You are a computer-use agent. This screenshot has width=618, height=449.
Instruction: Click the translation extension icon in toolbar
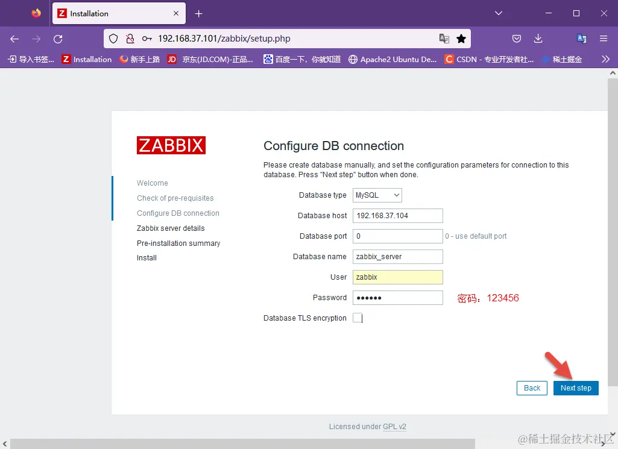pyautogui.click(x=581, y=39)
